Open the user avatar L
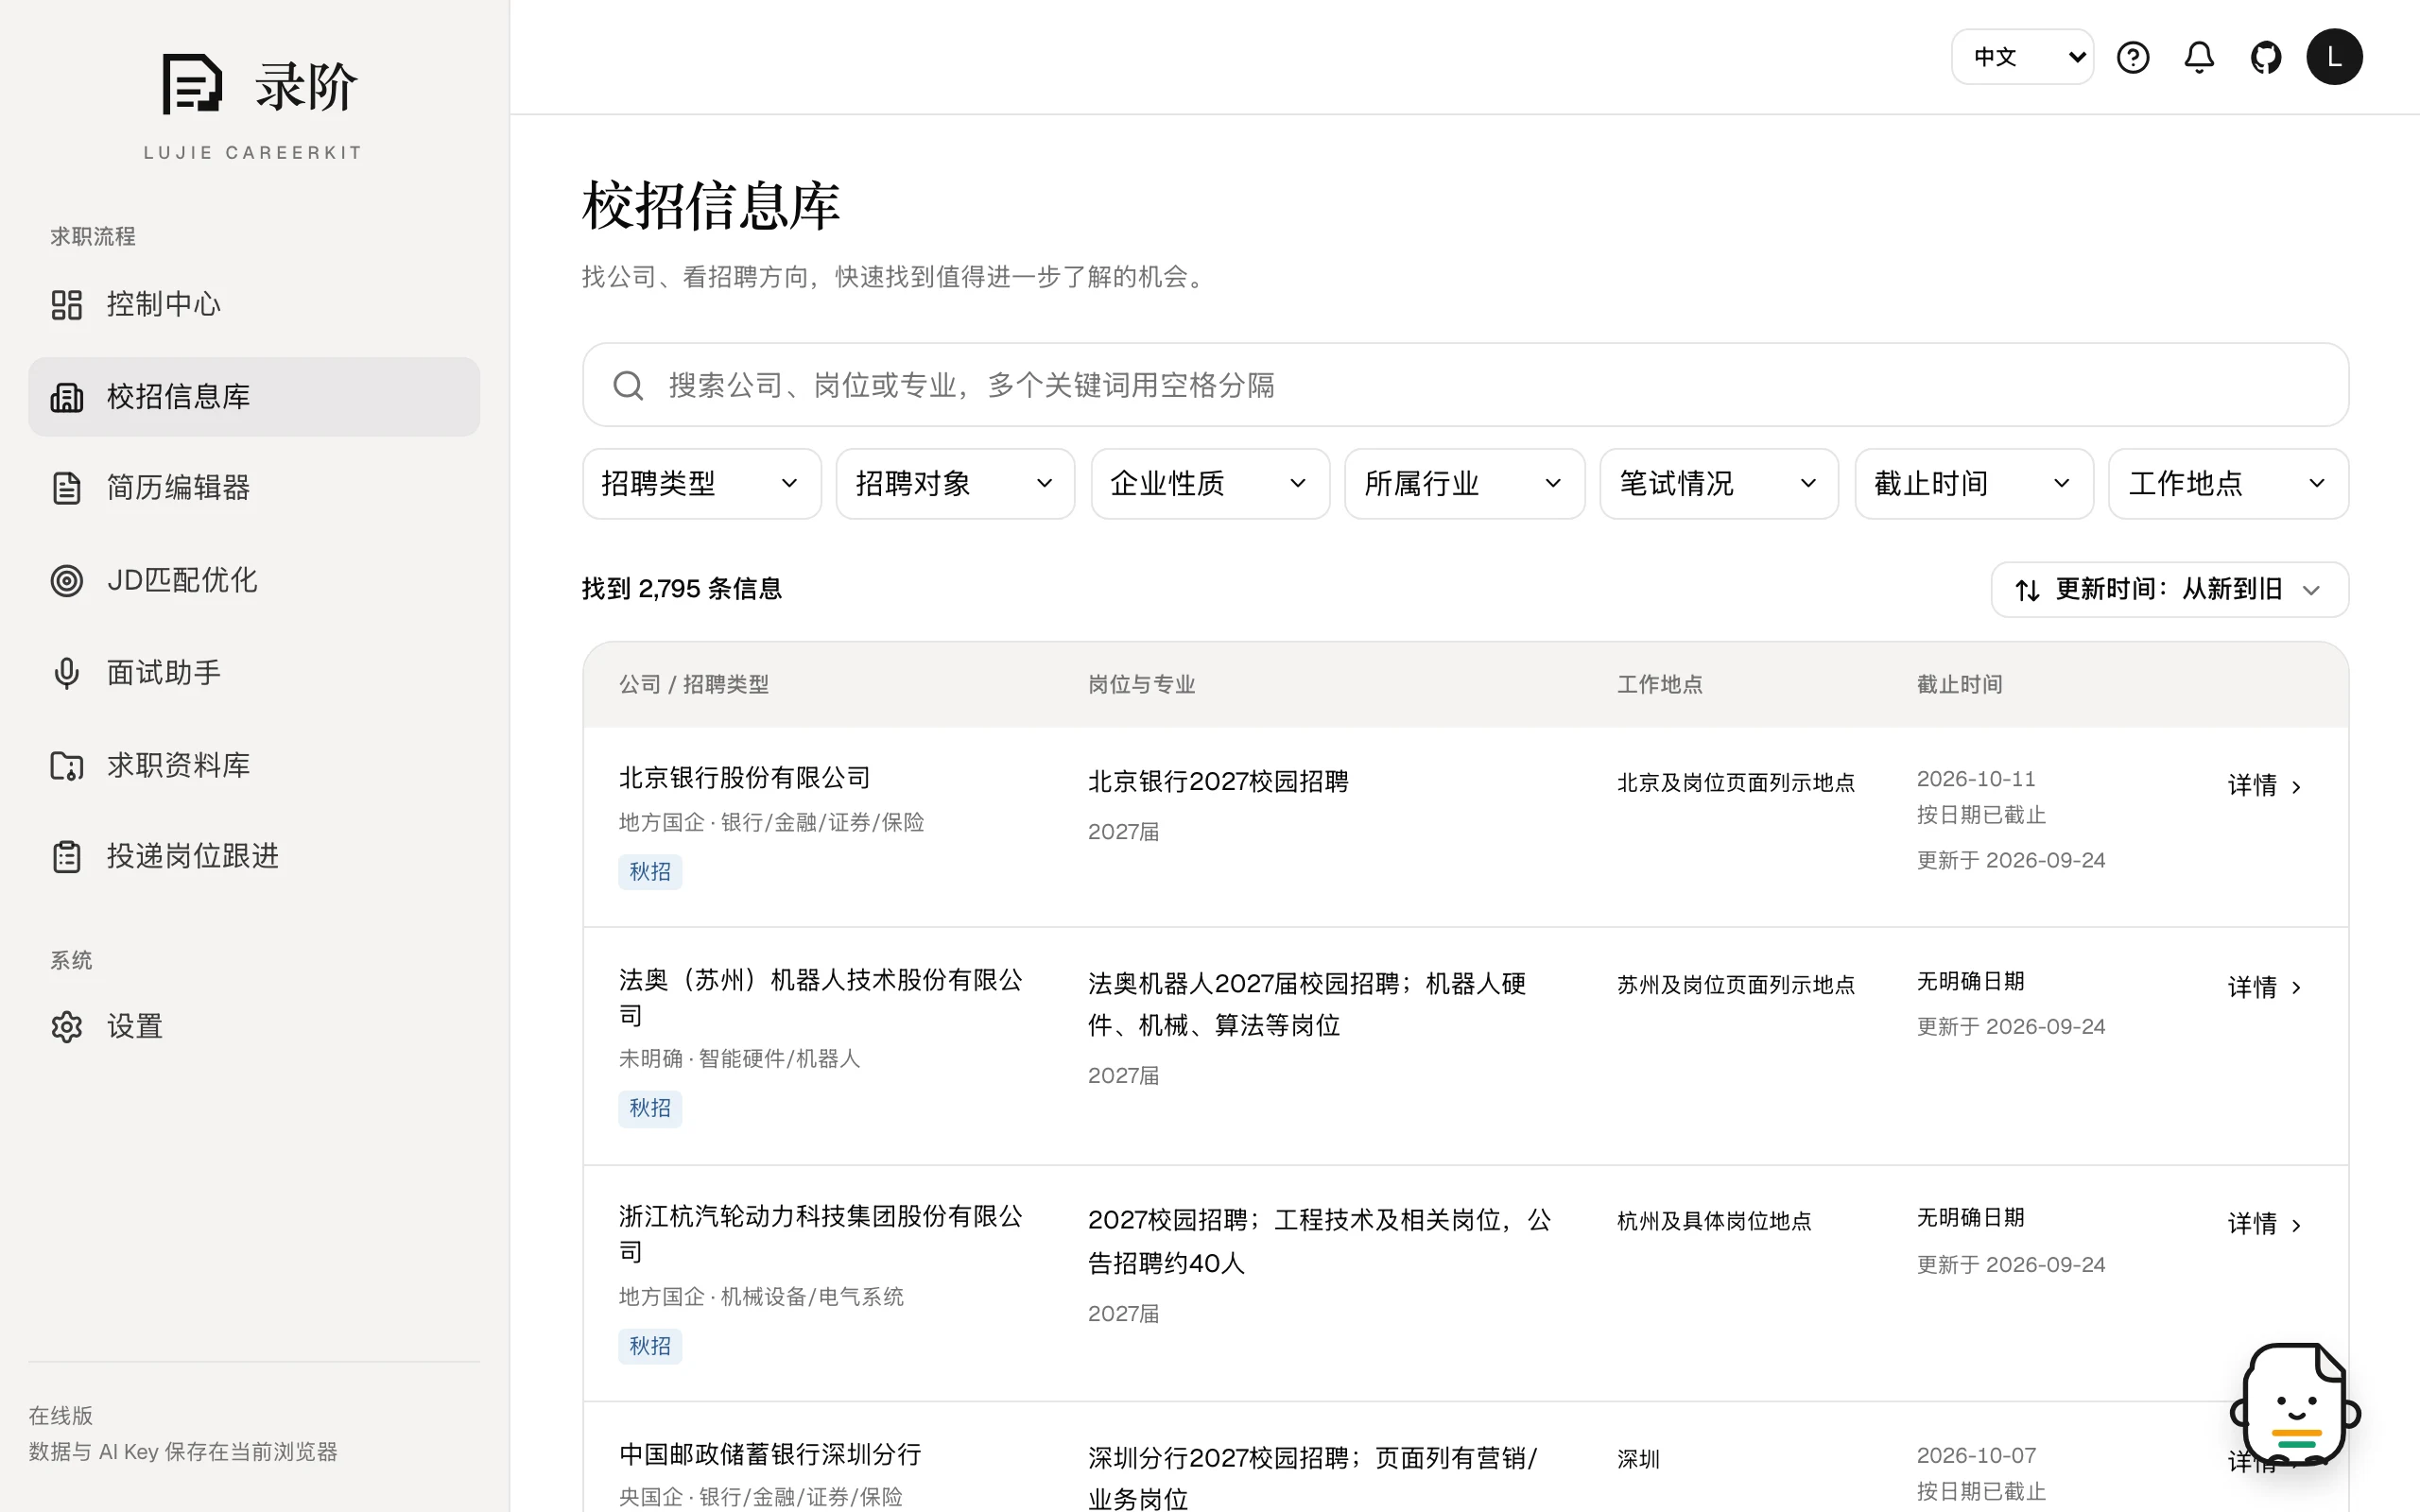The height and width of the screenshot is (1512, 2420). coord(2334,57)
